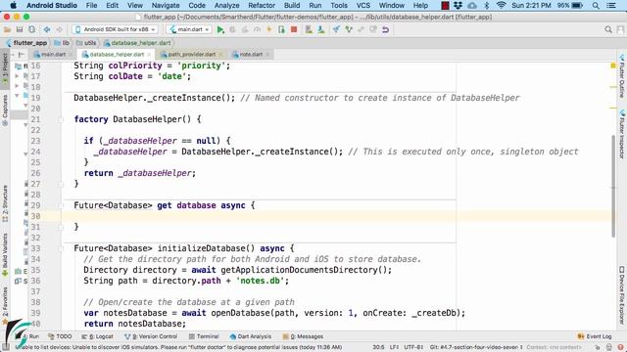This screenshot has height=352, width=627.
Task: Fold the factory DatabaseHelper block at line 21
Action: [x=61, y=119]
